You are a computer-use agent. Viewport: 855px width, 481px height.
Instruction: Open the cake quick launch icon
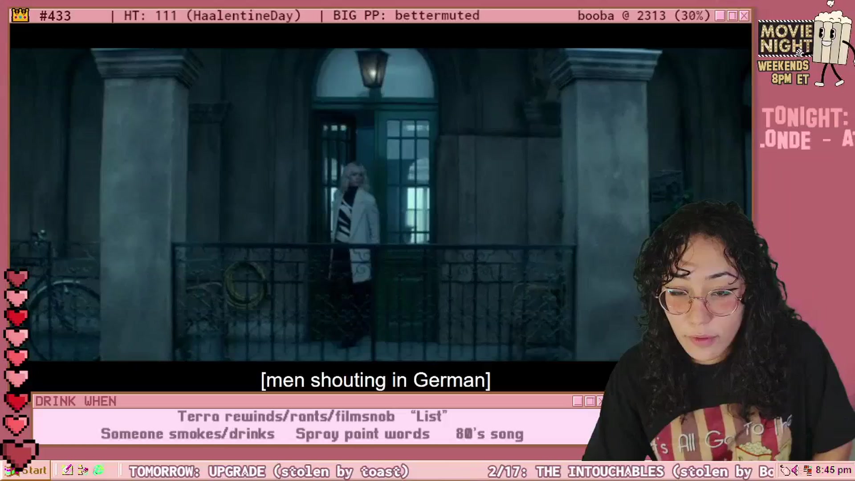(x=83, y=470)
